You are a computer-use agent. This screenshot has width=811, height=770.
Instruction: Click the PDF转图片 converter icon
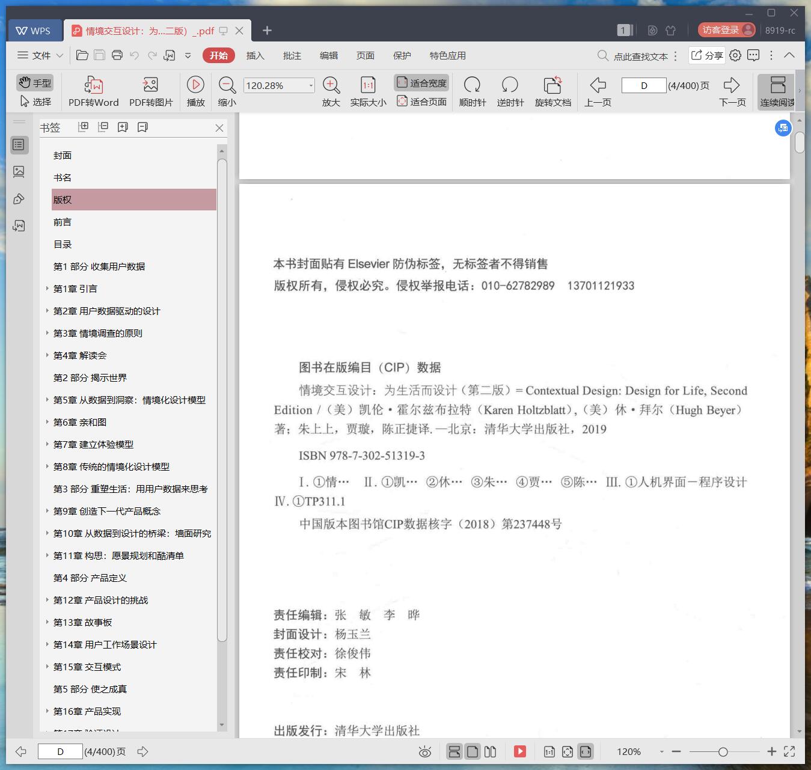tap(150, 85)
